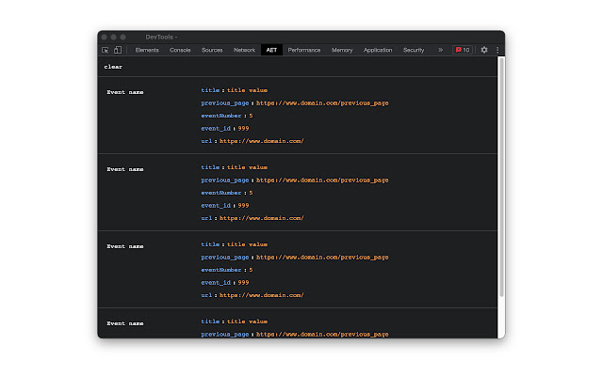Select the AET tab

271,50
